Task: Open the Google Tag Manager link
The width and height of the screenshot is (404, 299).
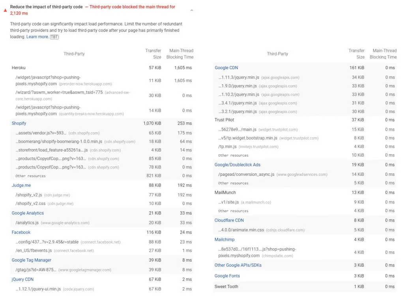Action: [32, 260]
